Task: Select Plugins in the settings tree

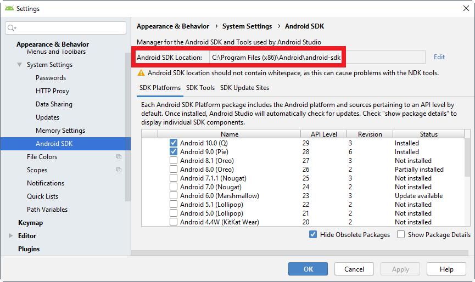Action: pyautogui.click(x=29, y=249)
